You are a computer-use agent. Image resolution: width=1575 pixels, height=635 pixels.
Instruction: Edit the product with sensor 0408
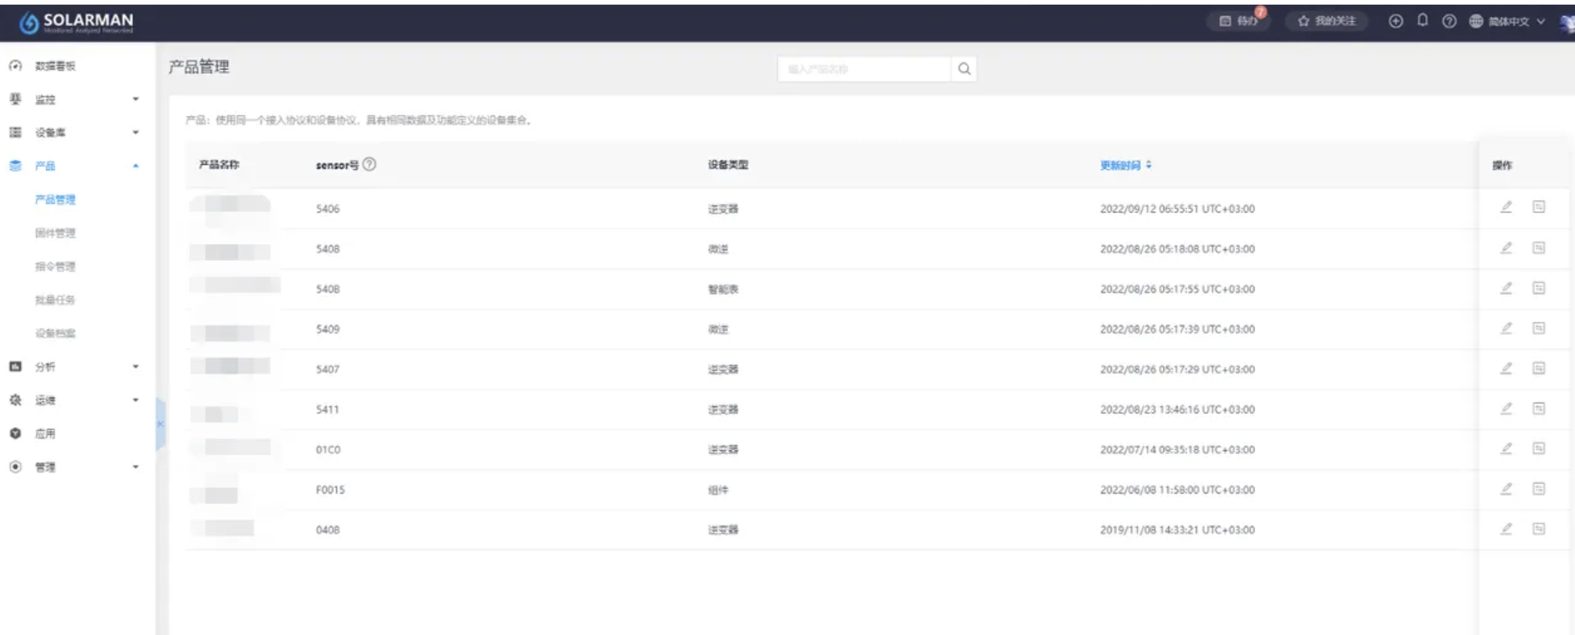1506,529
